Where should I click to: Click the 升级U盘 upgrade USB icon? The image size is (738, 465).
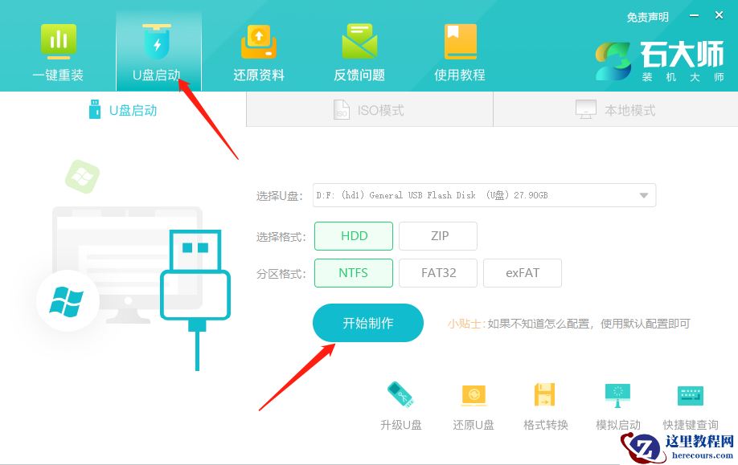pos(400,402)
